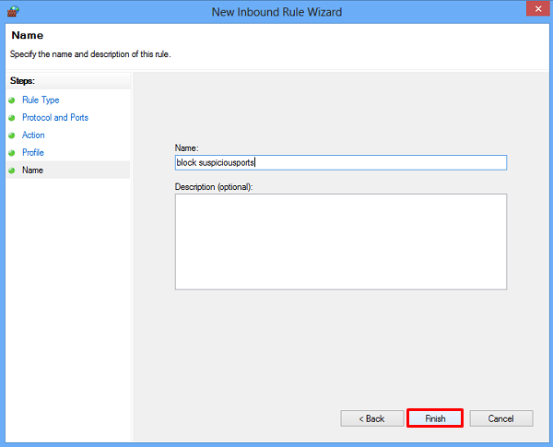Click the green bullet beside the Name step

coord(12,171)
